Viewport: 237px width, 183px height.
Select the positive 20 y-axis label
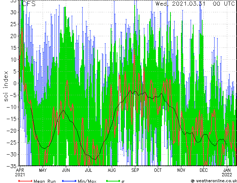pos(13,36)
